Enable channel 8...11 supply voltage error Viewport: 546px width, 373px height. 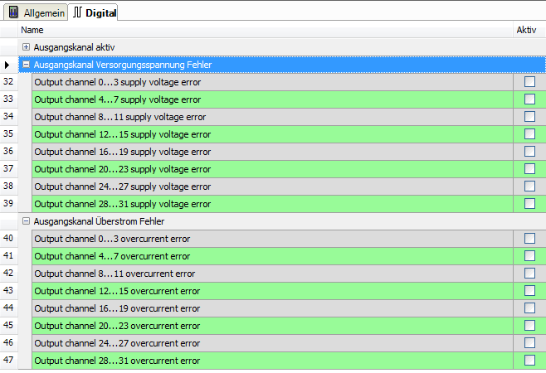pyautogui.click(x=529, y=117)
